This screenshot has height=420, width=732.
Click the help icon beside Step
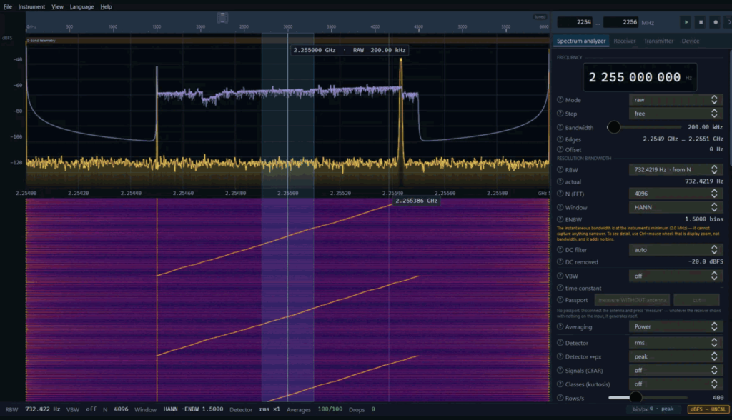pyautogui.click(x=560, y=114)
